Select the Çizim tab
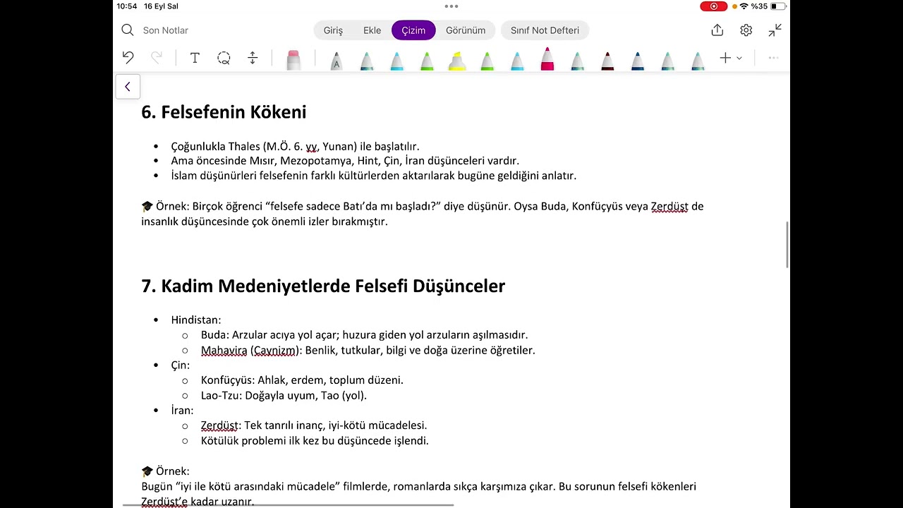This screenshot has height=508, width=903. [413, 30]
